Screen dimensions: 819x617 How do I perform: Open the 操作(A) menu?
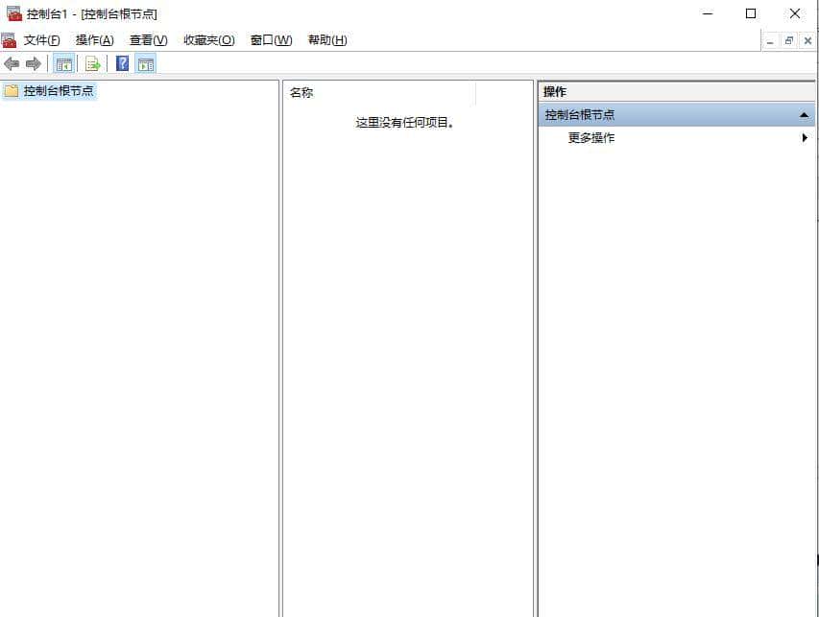tap(93, 39)
